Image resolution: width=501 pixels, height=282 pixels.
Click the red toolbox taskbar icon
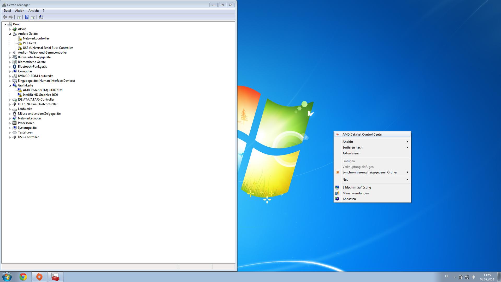55,277
